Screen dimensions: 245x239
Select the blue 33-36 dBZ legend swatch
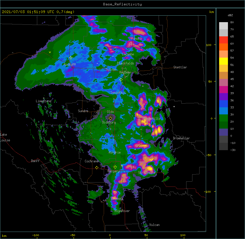(223, 104)
